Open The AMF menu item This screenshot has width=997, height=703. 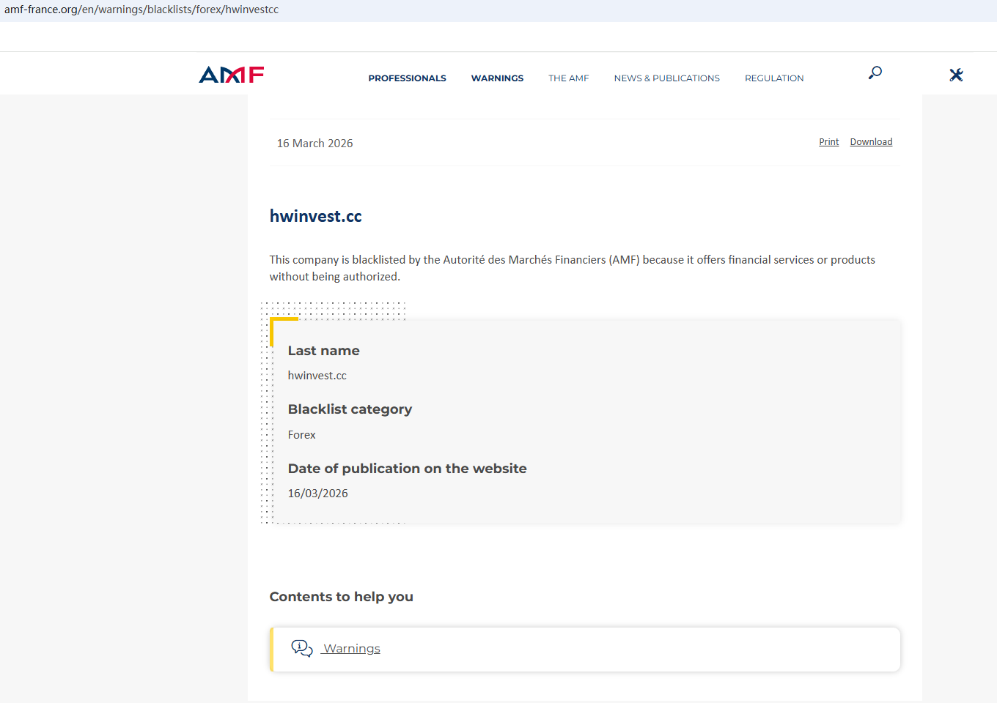[x=568, y=78]
